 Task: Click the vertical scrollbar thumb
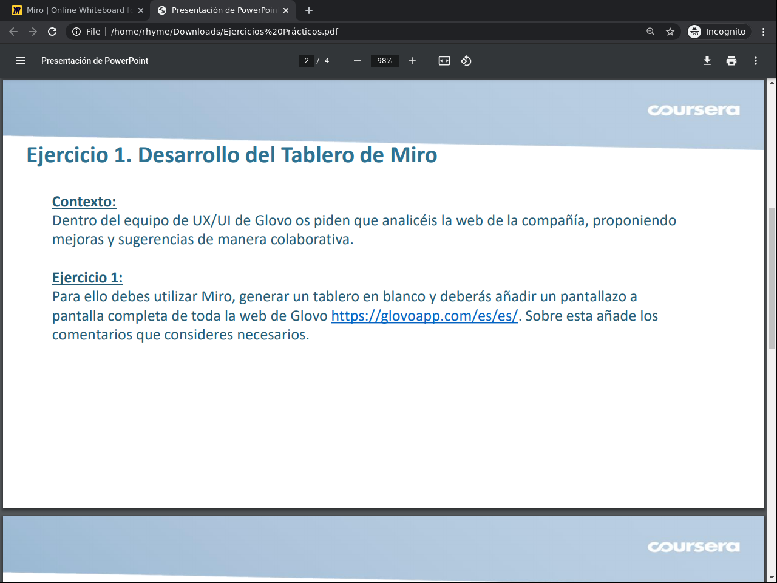[x=772, y=278]
